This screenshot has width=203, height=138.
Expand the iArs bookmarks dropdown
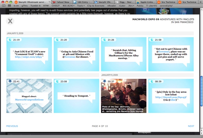[131, 6]
